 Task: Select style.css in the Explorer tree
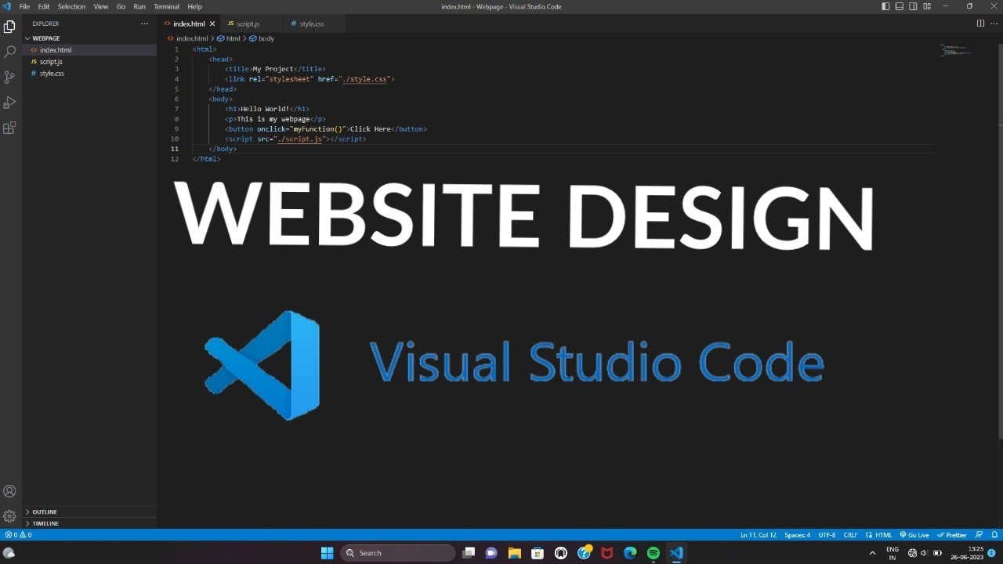pyautogui.click(x=89, y=73)
